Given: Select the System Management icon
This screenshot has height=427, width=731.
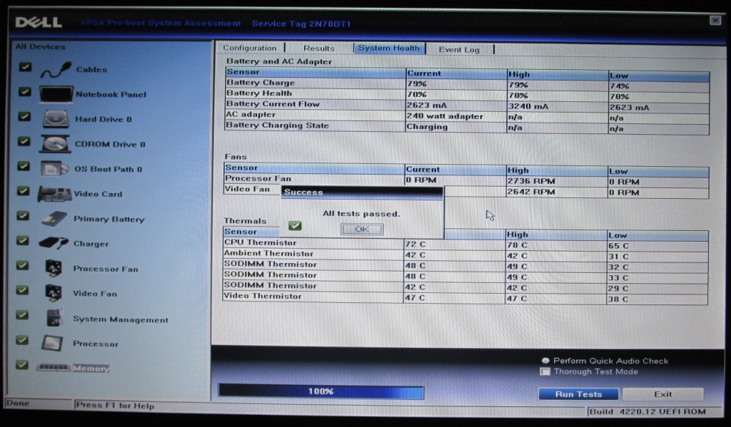Looking at the screenshot, I should click(x=54, y=319).
